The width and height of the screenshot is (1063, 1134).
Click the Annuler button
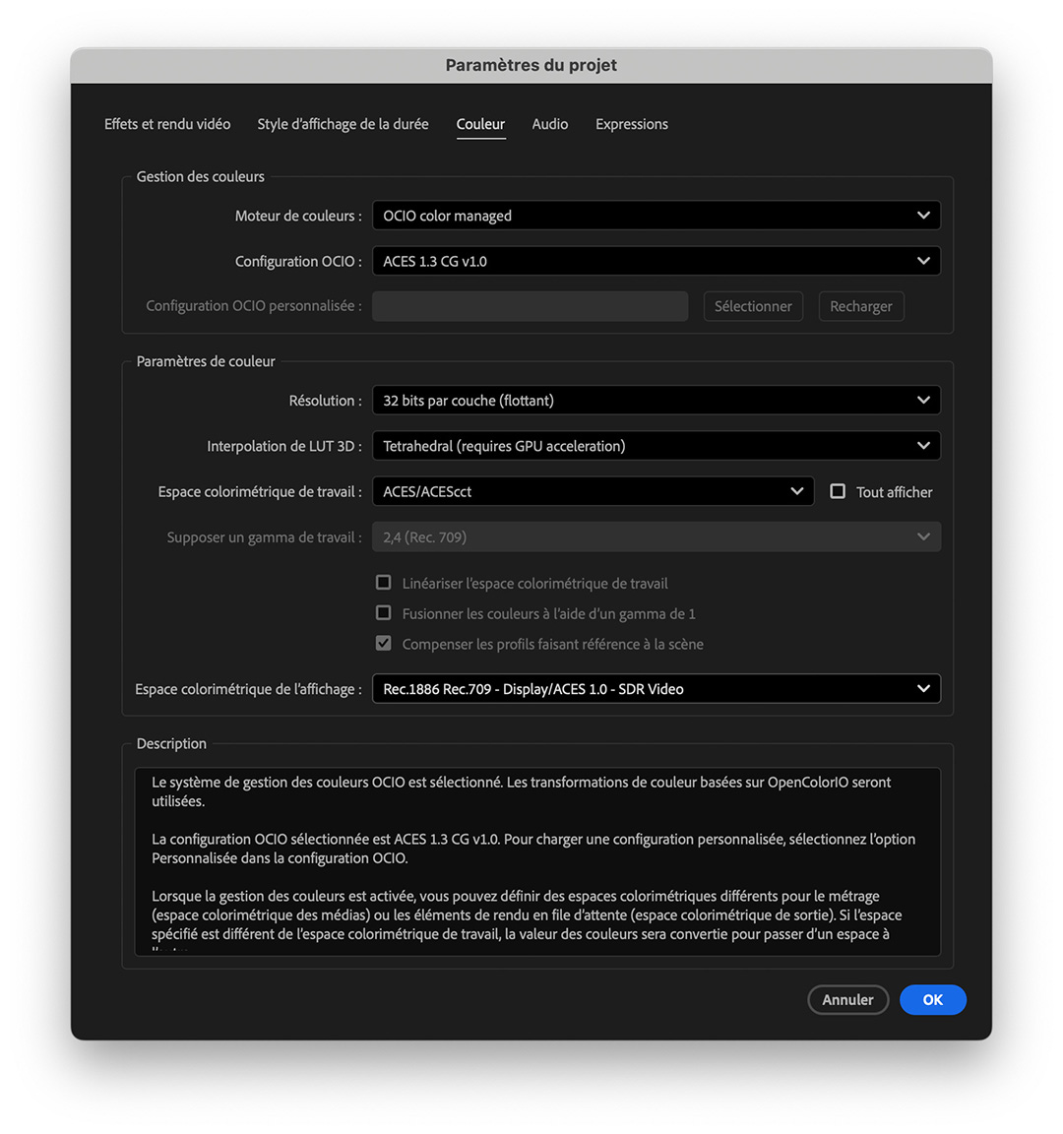click(847, 999)
